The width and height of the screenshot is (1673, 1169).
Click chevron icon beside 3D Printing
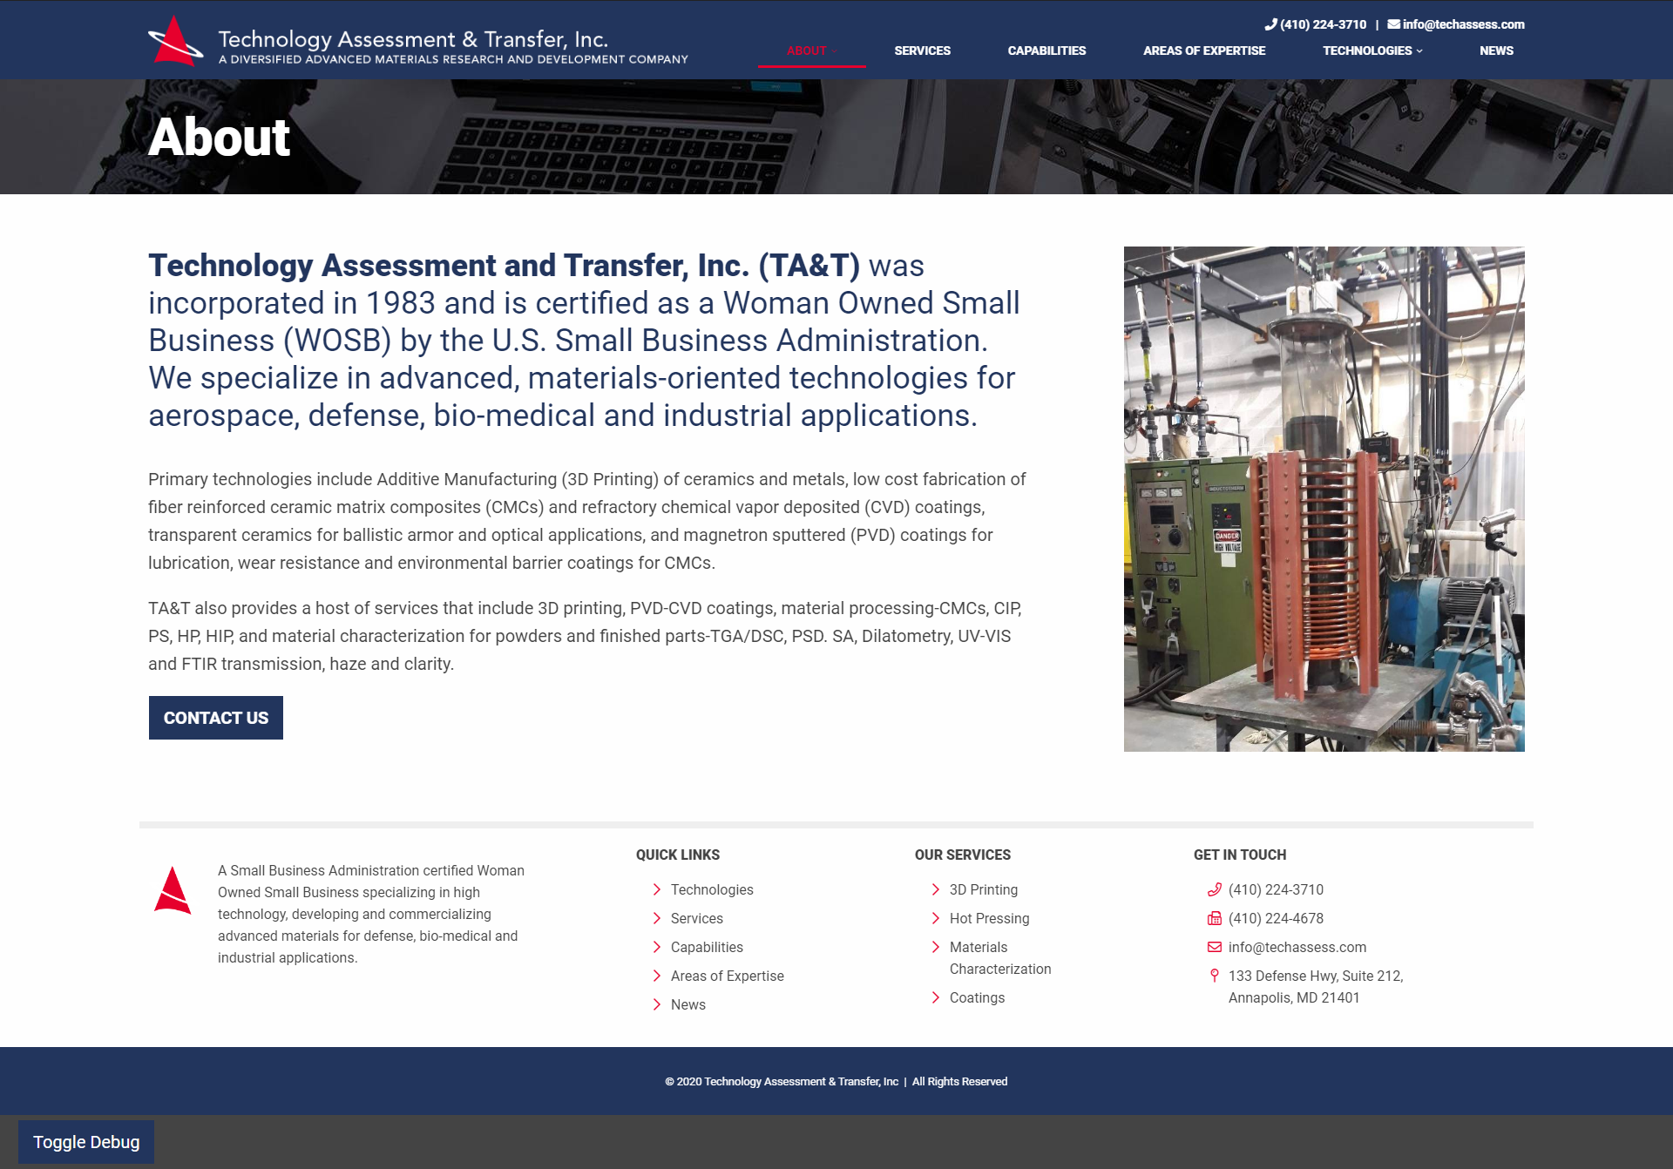click(936, 889)
